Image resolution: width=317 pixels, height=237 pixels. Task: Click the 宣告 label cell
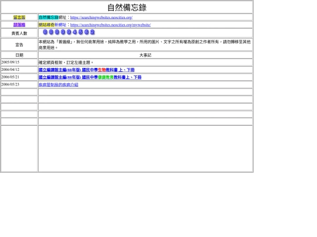[19, 44]
